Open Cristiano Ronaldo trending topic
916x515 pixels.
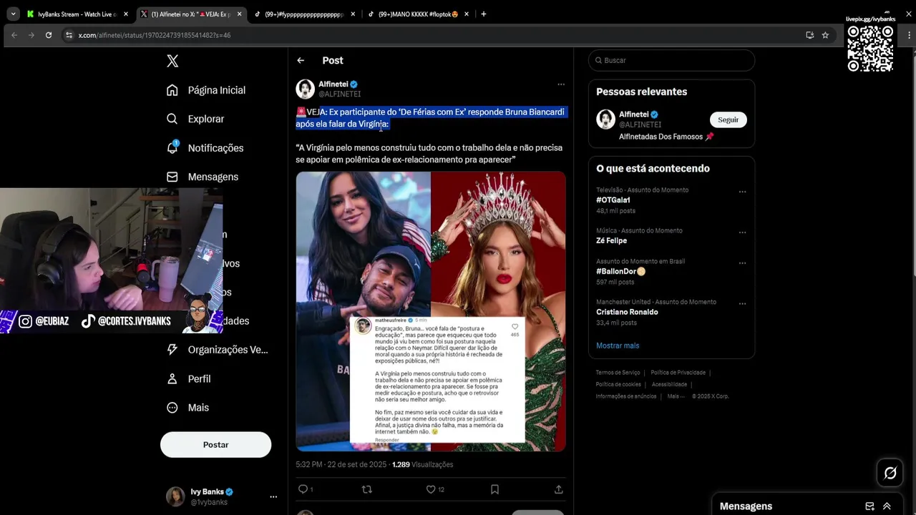[627, 312]
